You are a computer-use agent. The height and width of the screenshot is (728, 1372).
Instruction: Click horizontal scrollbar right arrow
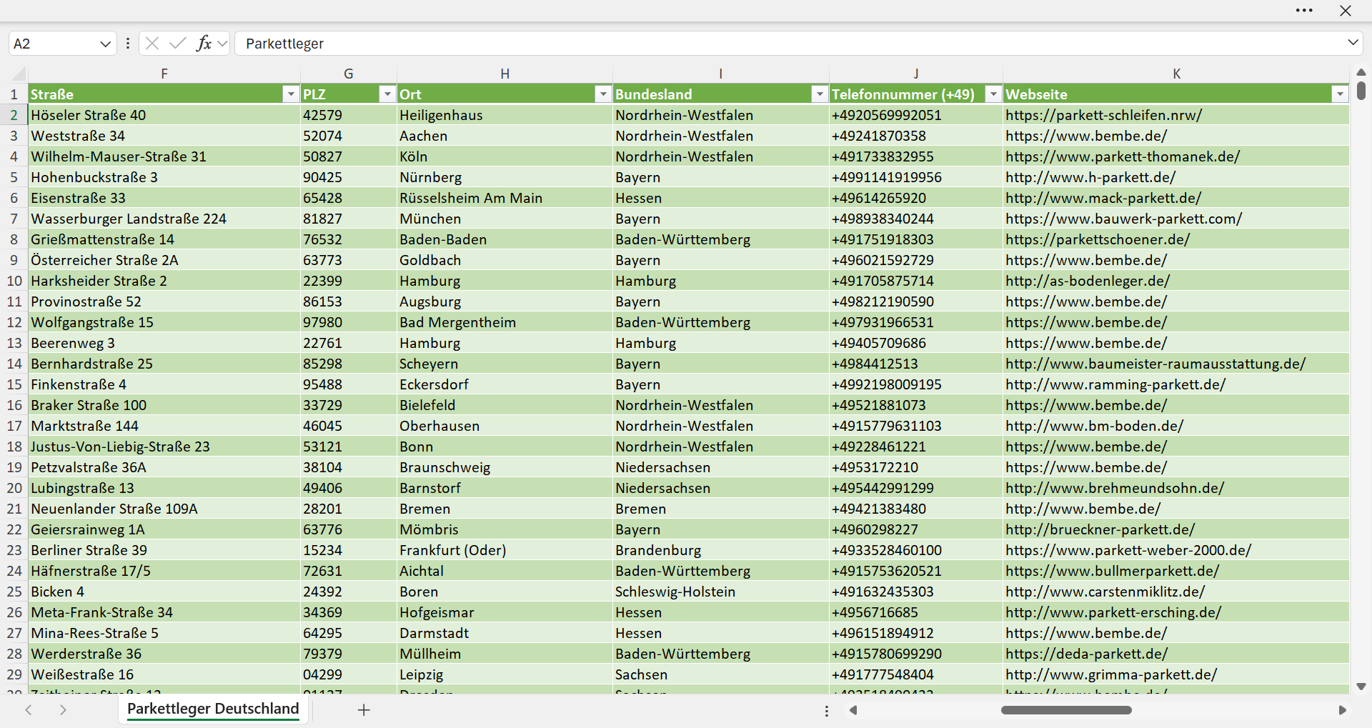tap(1342, 710)
